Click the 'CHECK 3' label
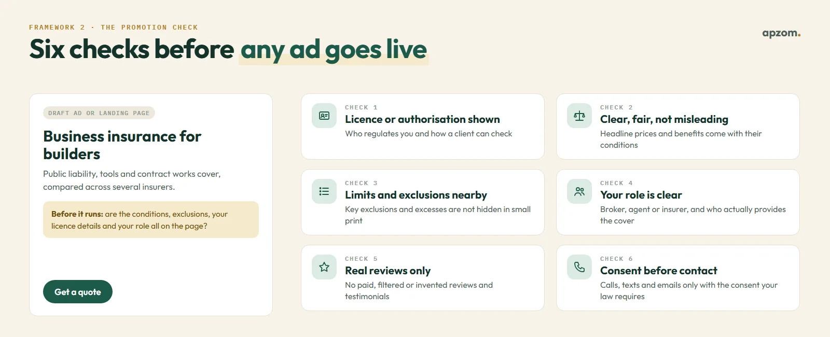The image size is (830, 337). tap(361, 183)
